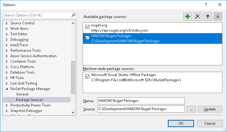Collapse the NuGet Package Manager node

pos(7,89)
